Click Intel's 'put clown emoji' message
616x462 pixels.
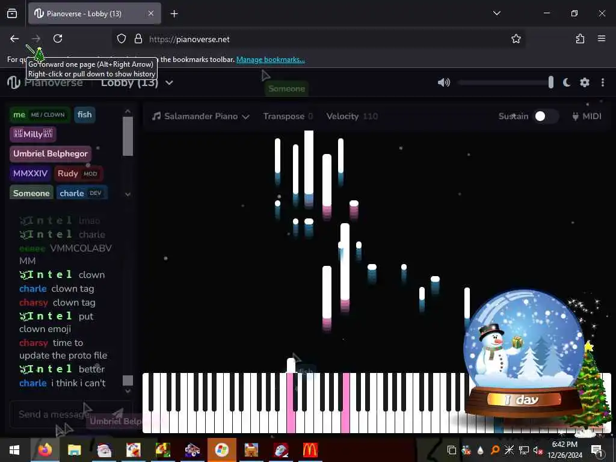pos(56,322)
